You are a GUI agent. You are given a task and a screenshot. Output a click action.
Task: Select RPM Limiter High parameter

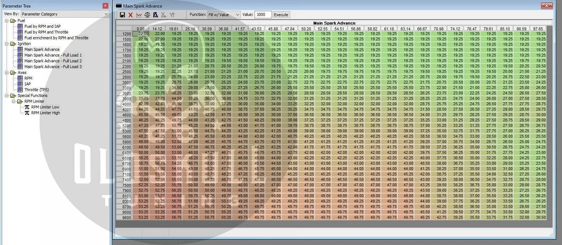click(46, 113)
